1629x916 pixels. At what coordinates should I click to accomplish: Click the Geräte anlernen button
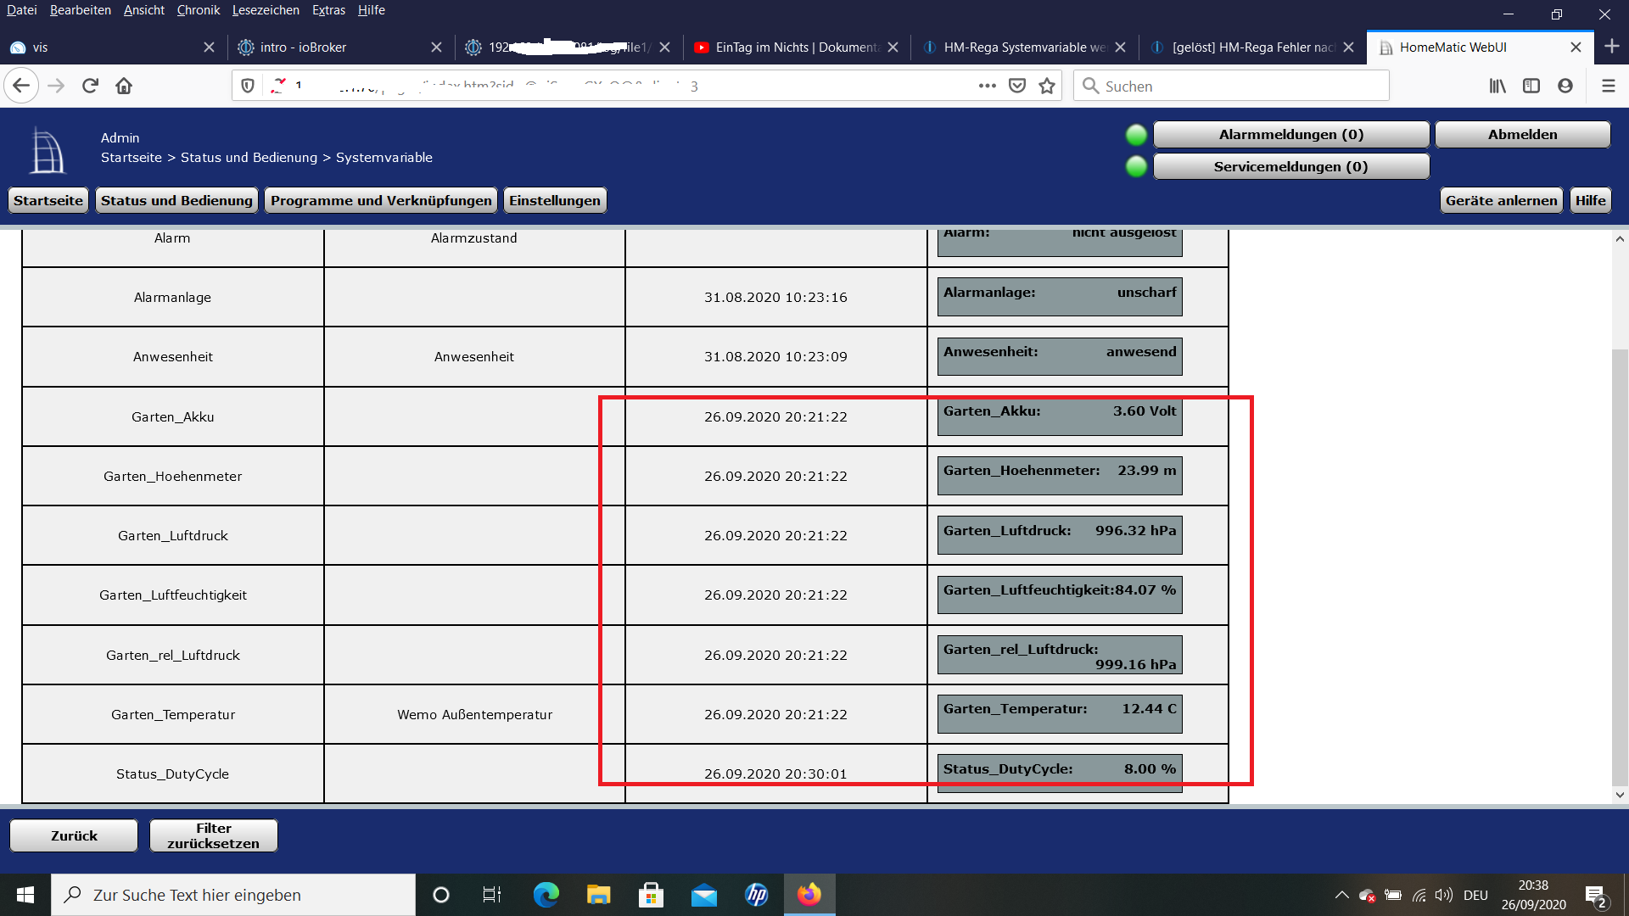click(x=1502, y=200)
